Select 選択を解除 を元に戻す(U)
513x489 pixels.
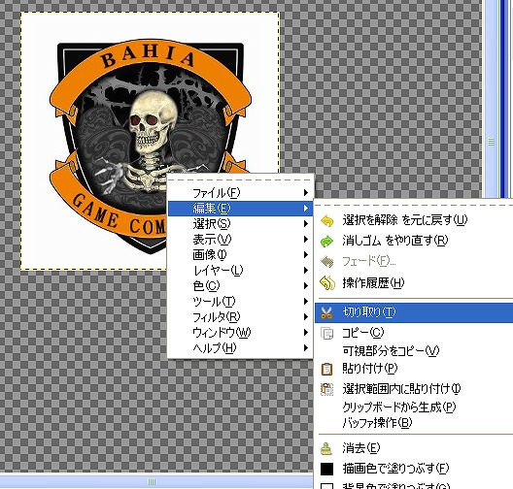pyautogui.click(x=414, y=220)
